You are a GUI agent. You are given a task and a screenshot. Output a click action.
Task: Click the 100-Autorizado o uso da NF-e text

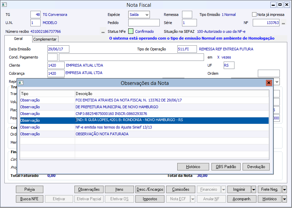pyautogui.click(x=221, y=31)
